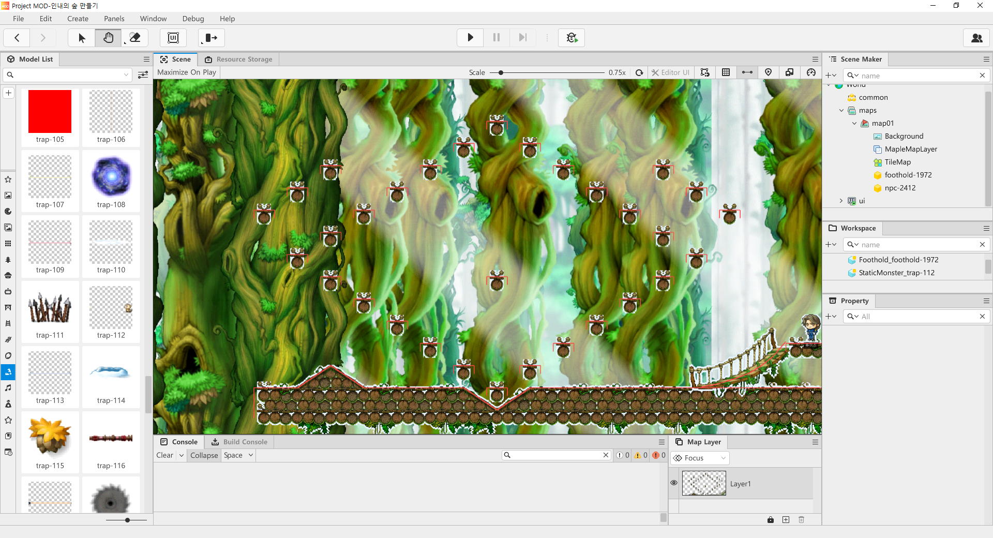
Task: Click the Maximize On Play button
Action: 187,72
